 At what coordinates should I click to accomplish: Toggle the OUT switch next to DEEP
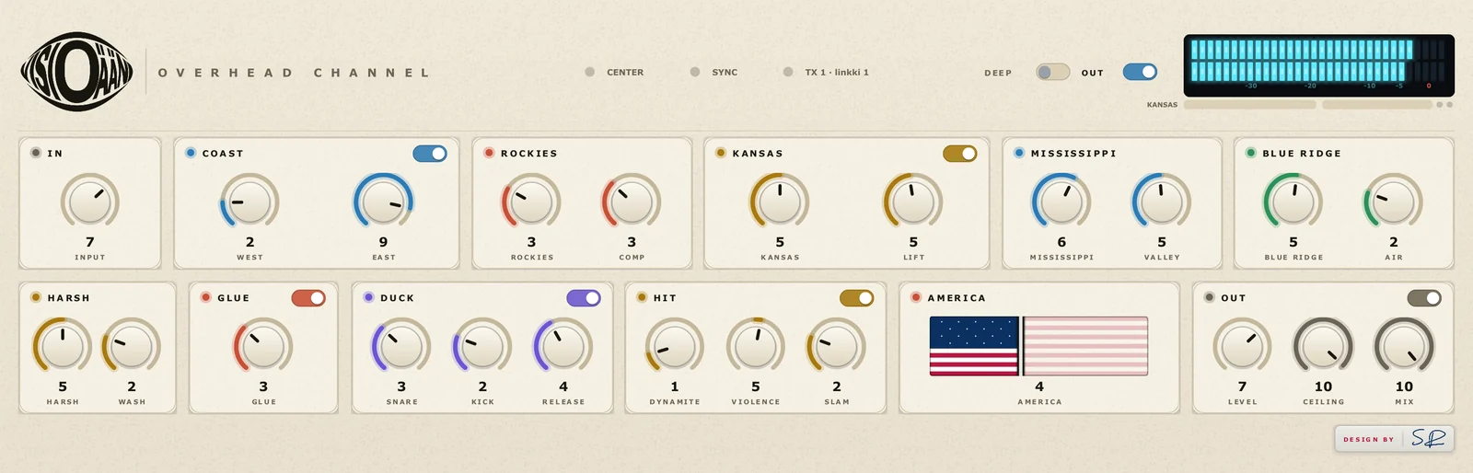click(x=1140, y=72)
